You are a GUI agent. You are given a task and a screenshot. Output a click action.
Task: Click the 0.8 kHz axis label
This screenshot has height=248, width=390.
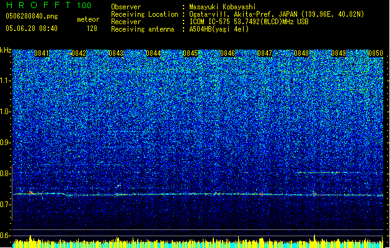[x=6, y=174]
